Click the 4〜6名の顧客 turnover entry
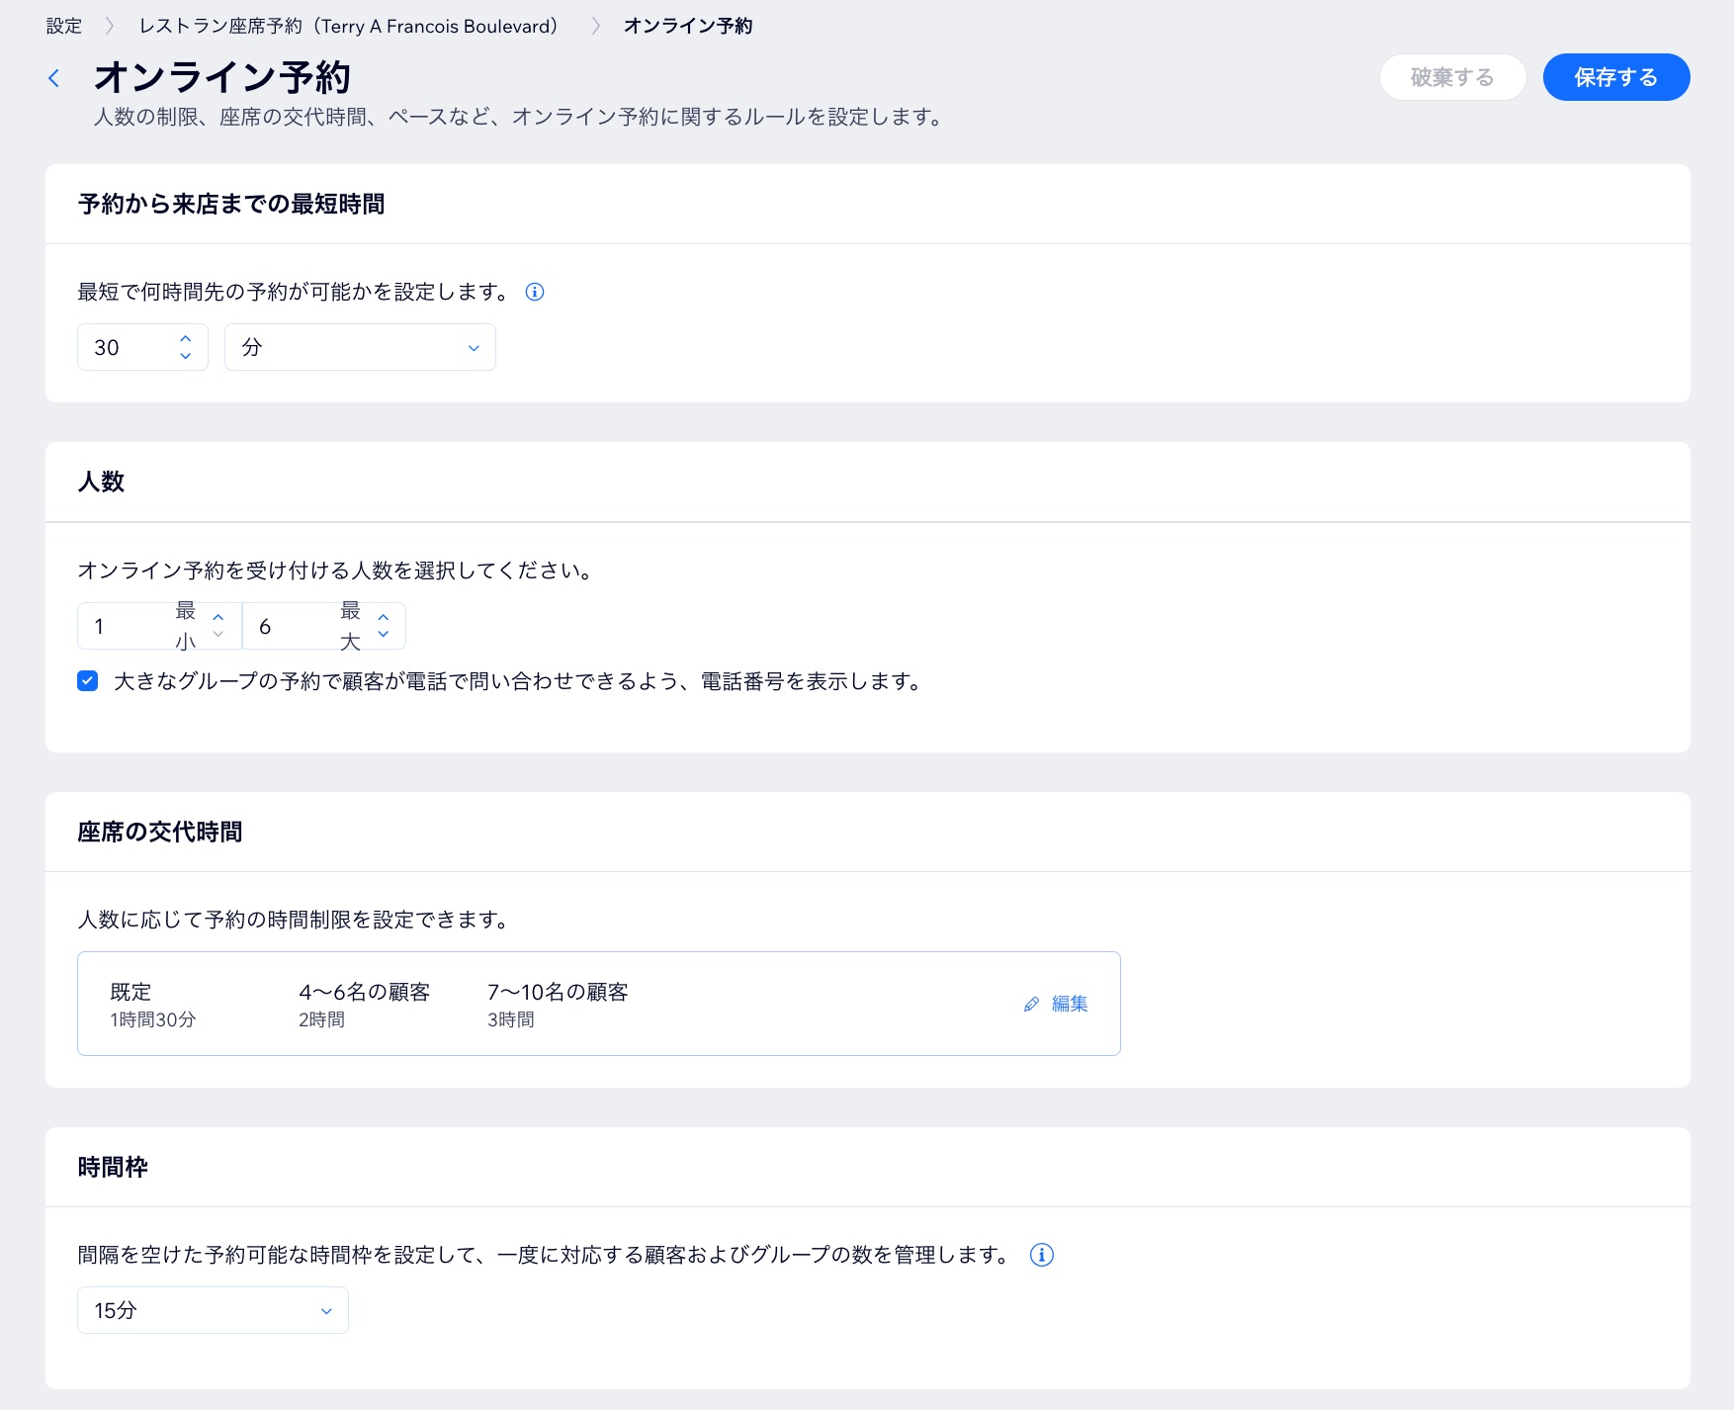This screenshot has height=1410, width=1734. [364, 1005]
